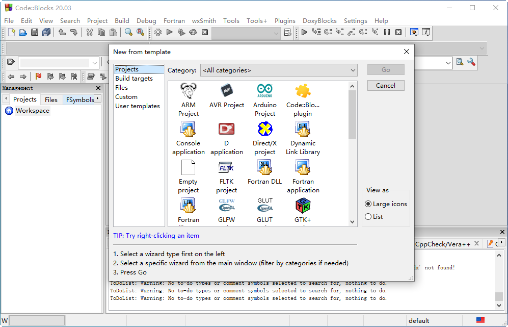The width and height of the screenshot is (508, 327).
Task: Click the New file toolbar icon
Action: pos(11,32)
